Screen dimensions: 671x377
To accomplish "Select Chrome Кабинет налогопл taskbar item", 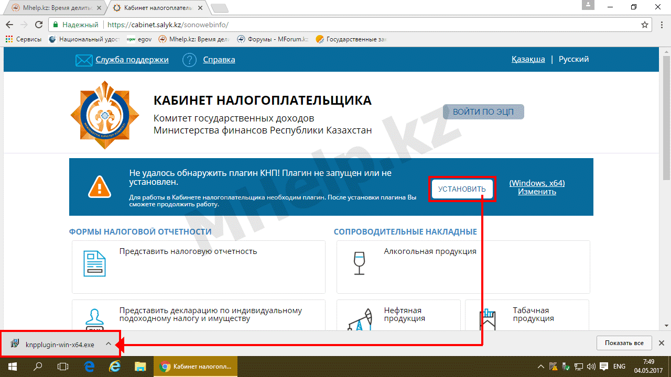I will (196, 367).
